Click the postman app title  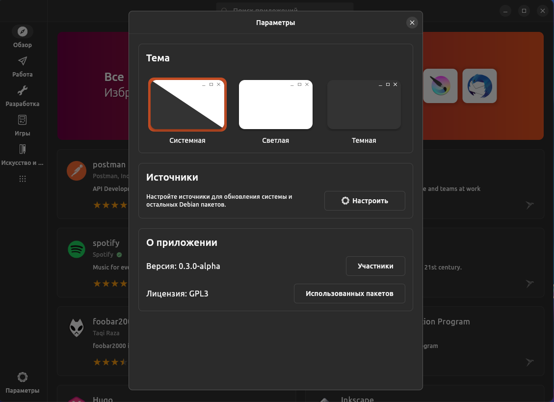pos(109,164)
